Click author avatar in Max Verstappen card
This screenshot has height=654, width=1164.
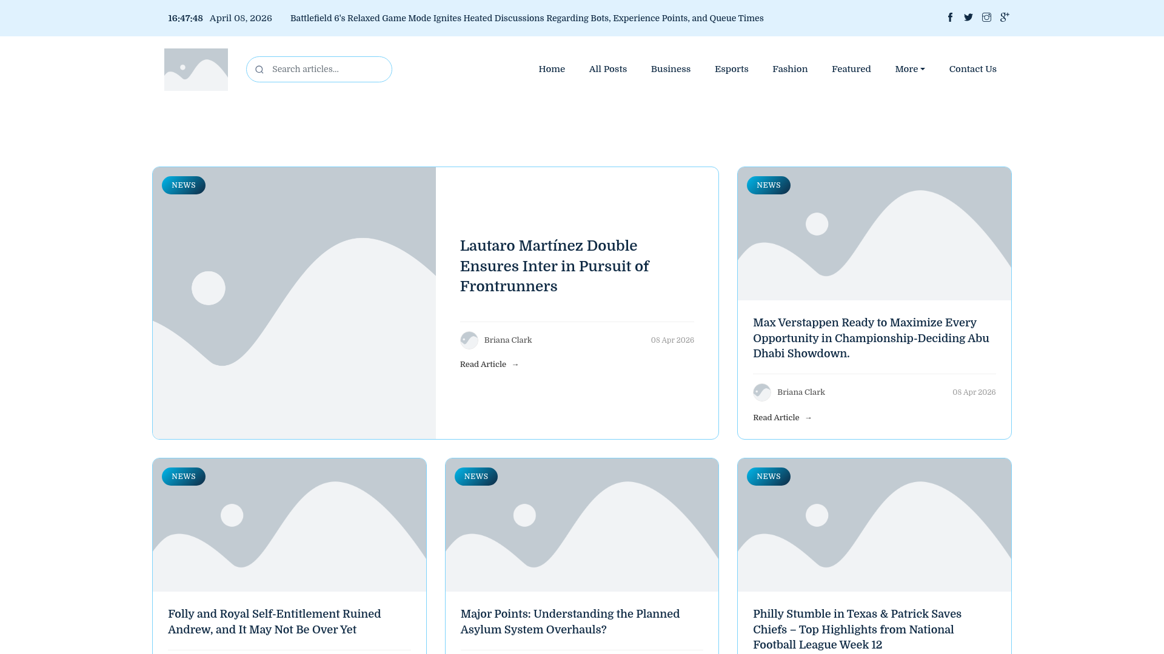click(x=762, y=392)
